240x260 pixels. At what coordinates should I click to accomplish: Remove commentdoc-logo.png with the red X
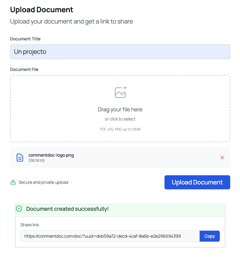[x=222, y=158]
